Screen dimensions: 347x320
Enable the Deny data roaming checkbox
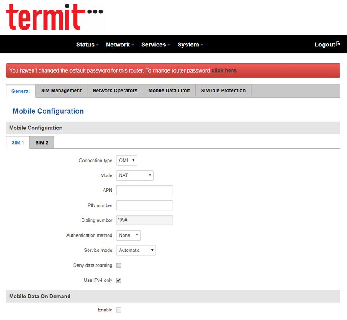coord(119,265)
